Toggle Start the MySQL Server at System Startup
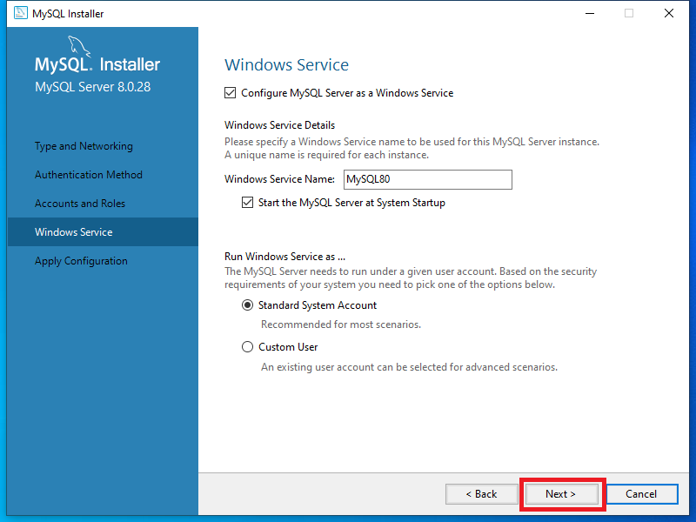696x522 pixels. pyautogui.click(x=247, y=203)
